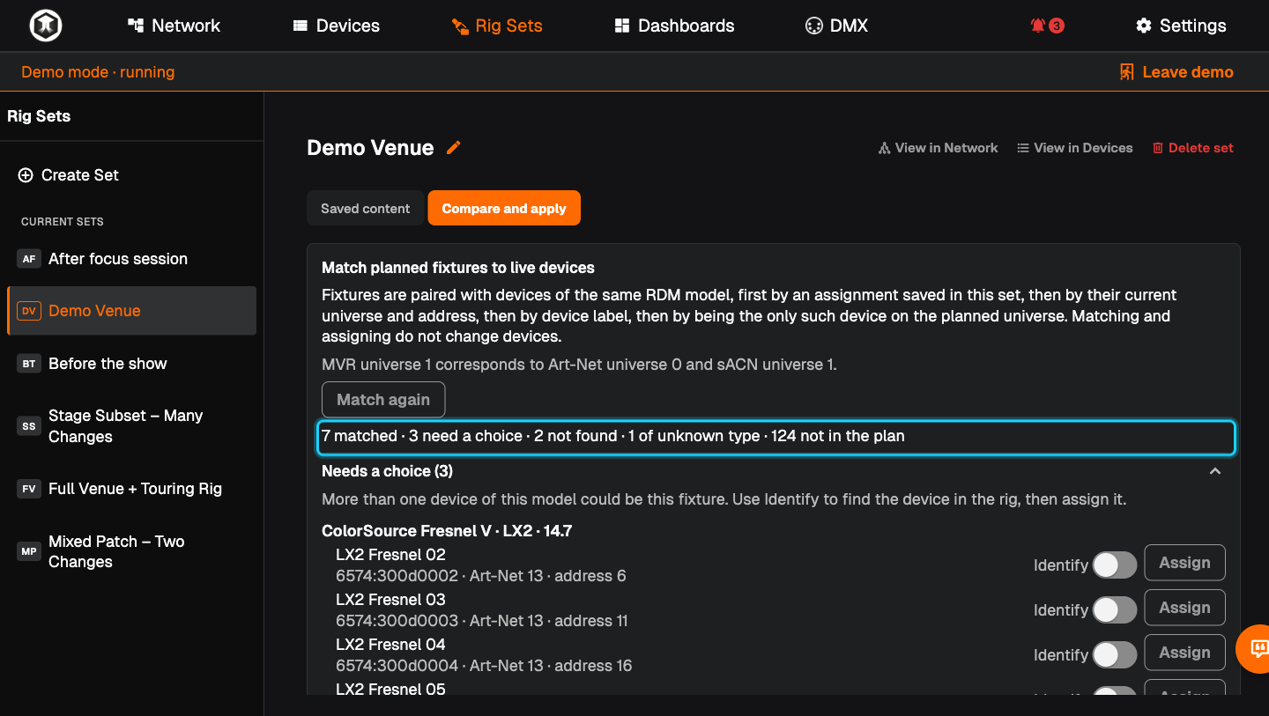
Task: Switch to the Saved content tab
Action: coord(365,209)
